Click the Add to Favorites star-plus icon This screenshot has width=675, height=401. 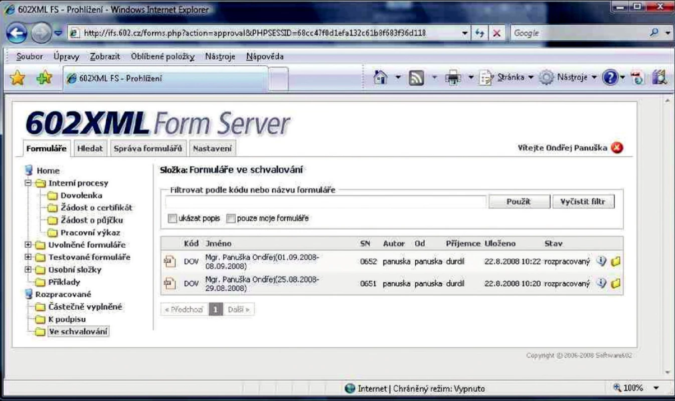(44, 78)
